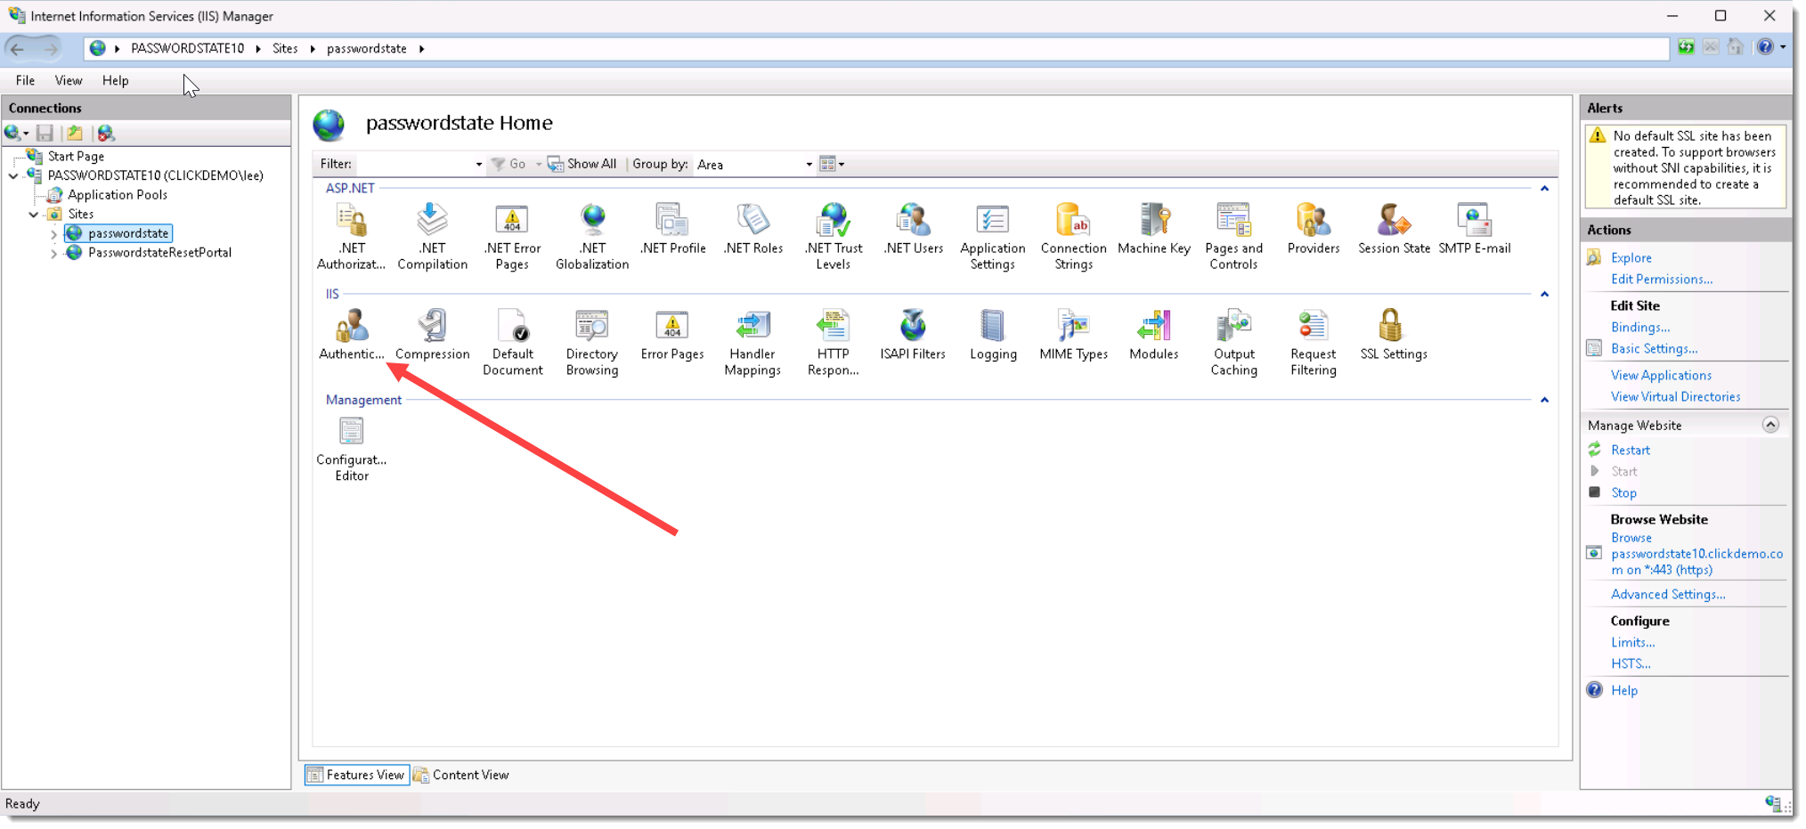Image resolution: width=1806 pixels, height=829 pixels.
Task: Click the Back navigation arrow
Action: pos(17,48)
